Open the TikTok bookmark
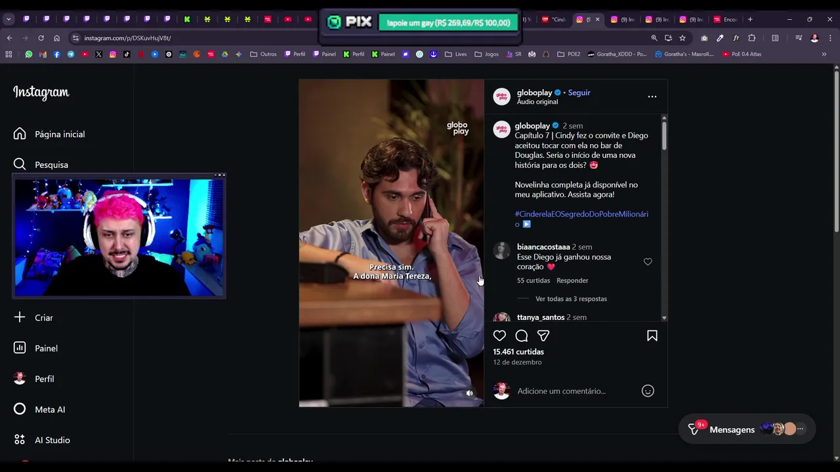Screen dimensions: 840x472 click(127, 54)
